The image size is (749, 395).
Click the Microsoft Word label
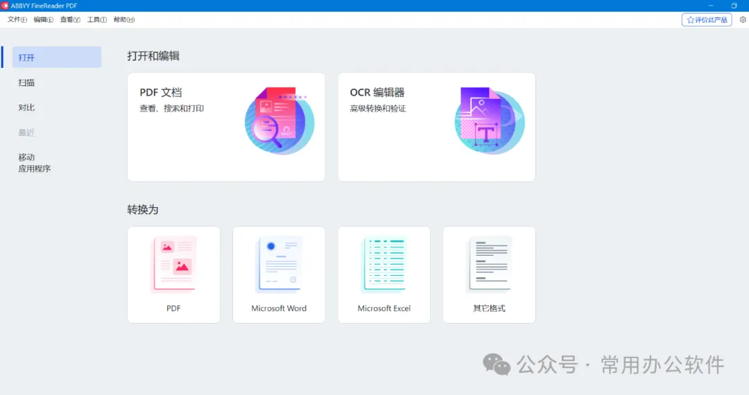[x=279, y=308]
